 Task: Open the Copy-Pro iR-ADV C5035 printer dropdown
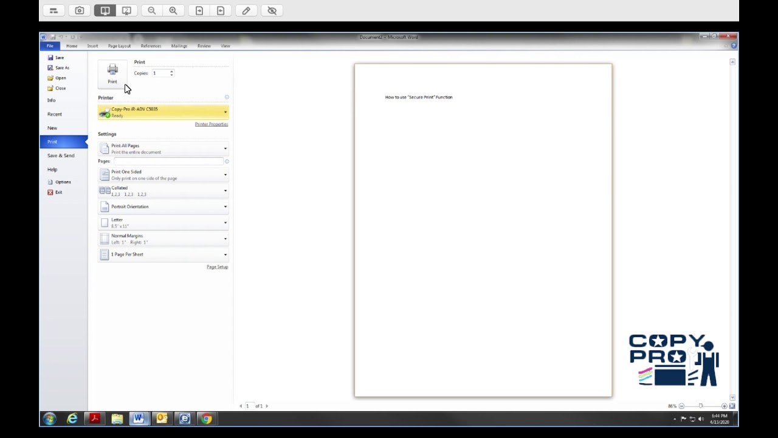pyautogui.click(x=164, y=112)
